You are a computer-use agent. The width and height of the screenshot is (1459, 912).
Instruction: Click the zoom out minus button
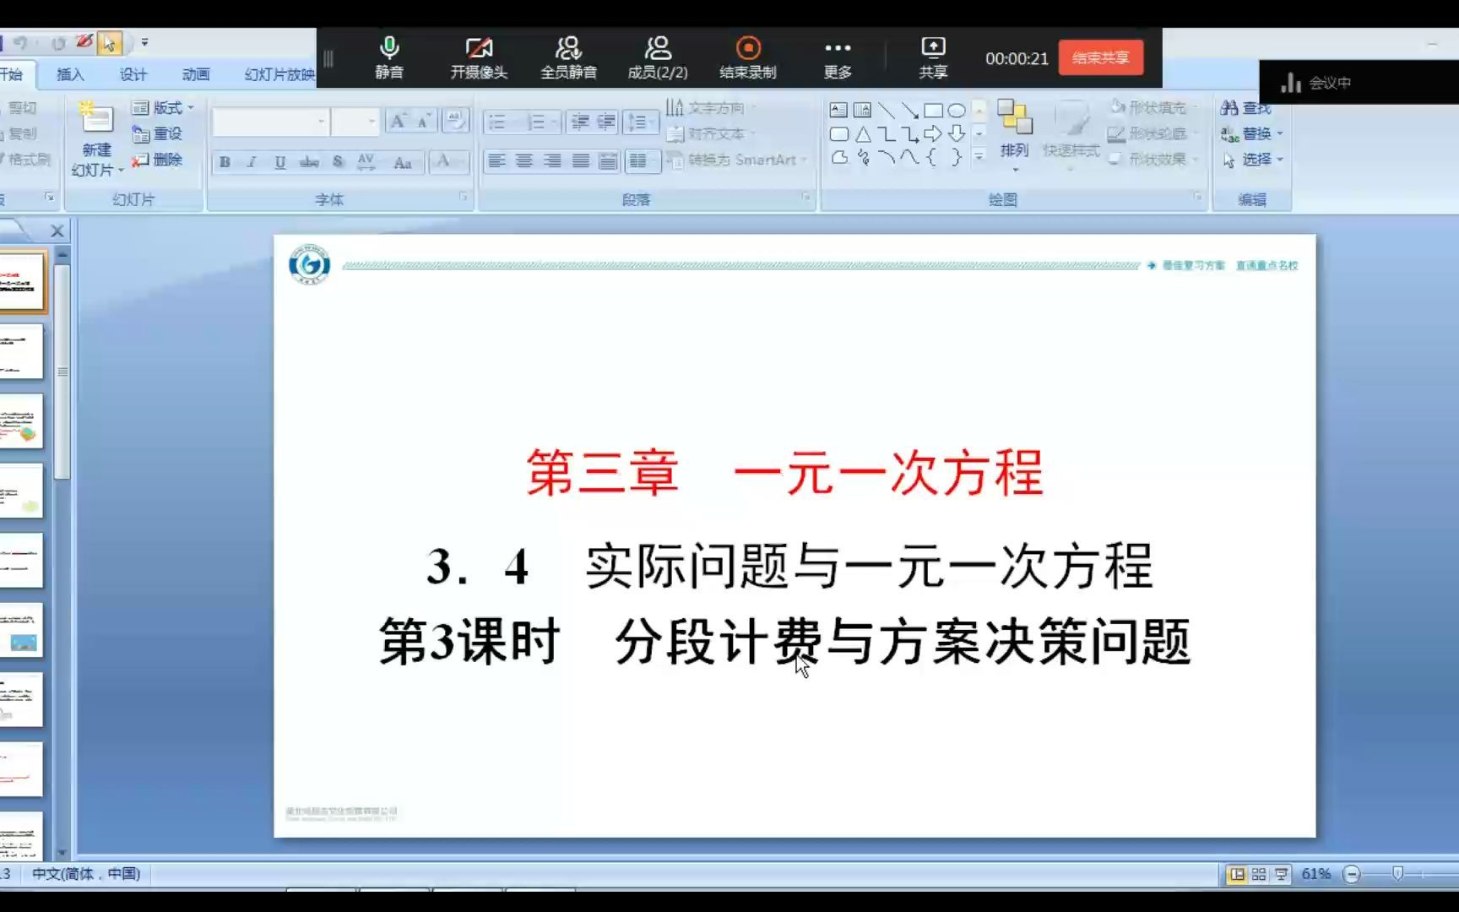click(x=1352, y=874)
